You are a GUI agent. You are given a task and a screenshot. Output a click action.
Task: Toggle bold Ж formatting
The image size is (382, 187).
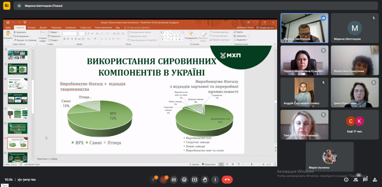(64, 39)
